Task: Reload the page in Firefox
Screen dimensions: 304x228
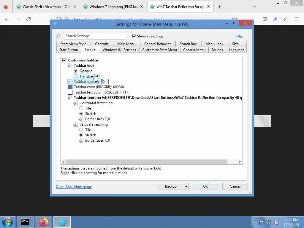Action: 28,19
